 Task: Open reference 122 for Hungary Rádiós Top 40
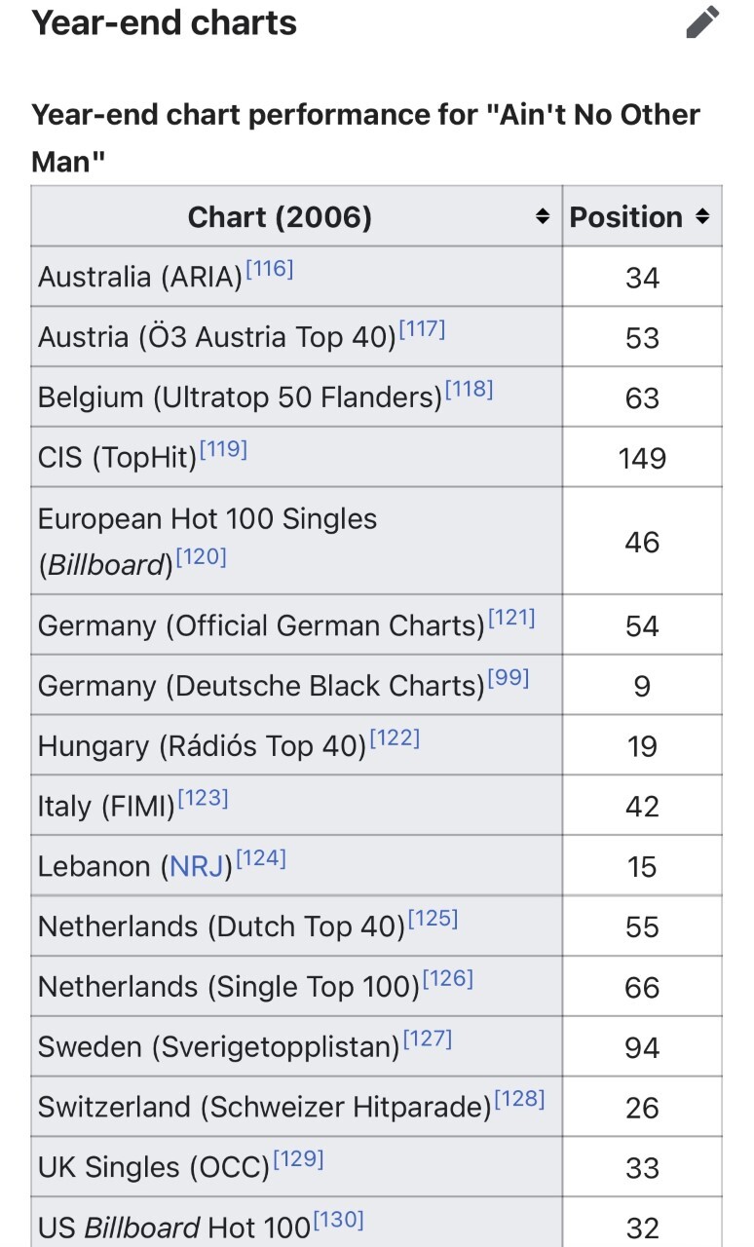point(396,738)
